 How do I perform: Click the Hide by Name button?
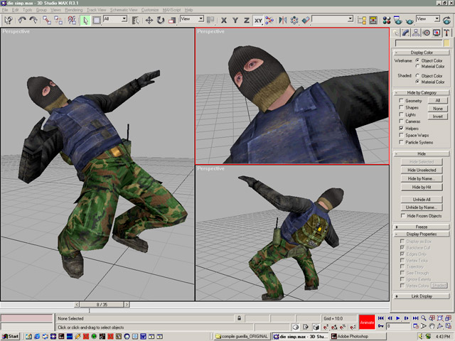[x=422, y=178]
